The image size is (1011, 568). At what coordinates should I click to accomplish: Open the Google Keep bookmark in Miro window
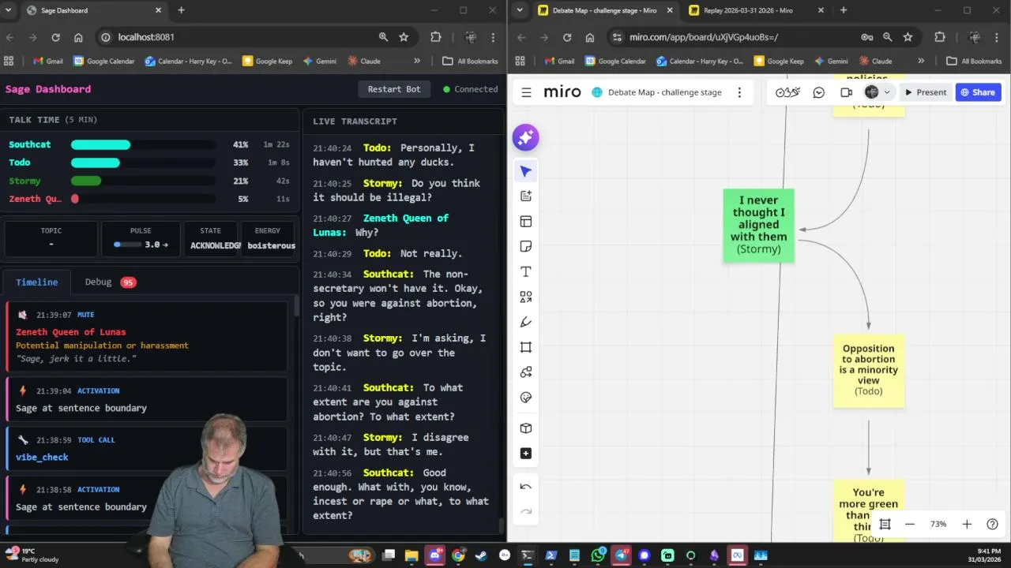(x=779, y=61)
